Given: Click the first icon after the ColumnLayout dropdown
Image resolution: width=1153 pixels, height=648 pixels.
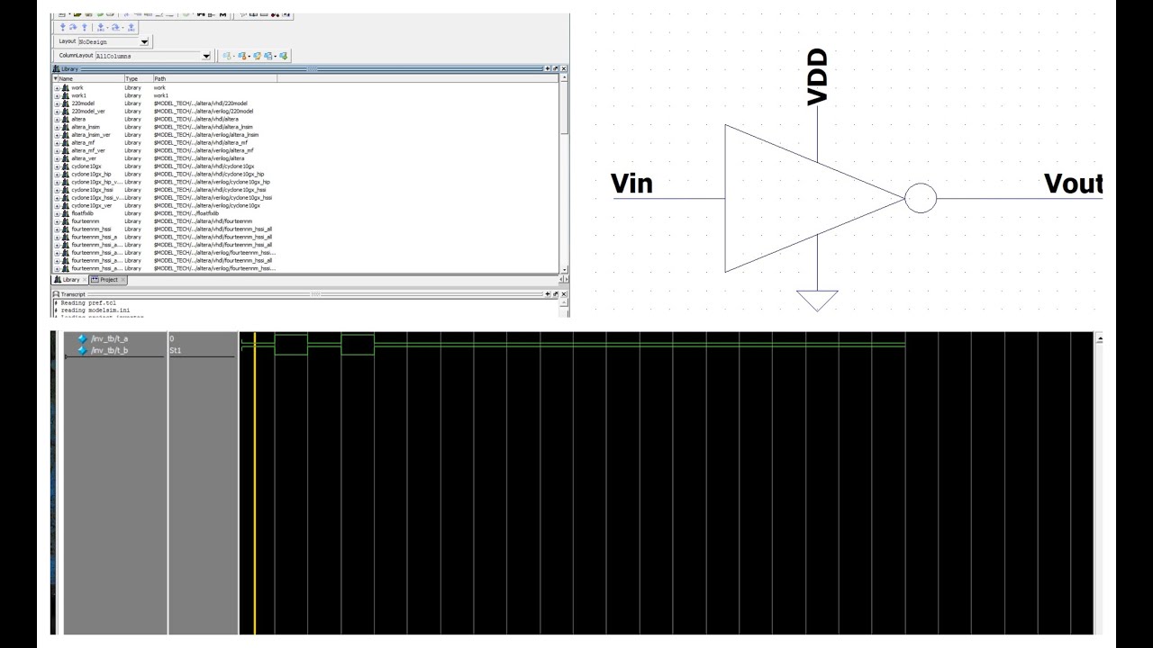Looking at the screenshot, I should pos(226,56).
